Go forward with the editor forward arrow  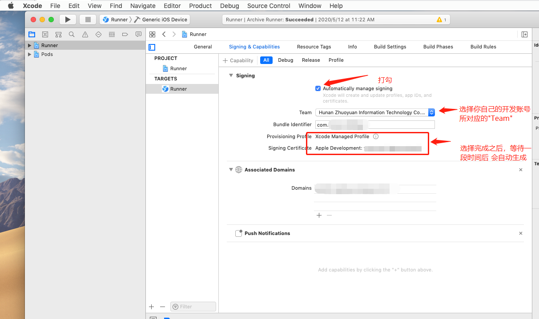pos(174,34)
